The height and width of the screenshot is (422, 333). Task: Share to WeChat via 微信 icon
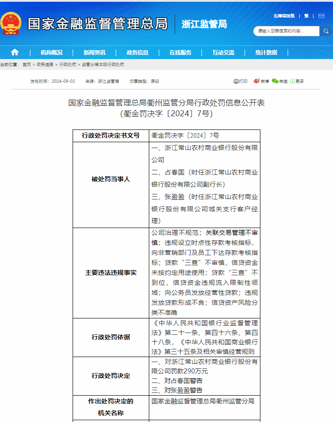pyautogui.click(x=279, y=81)
